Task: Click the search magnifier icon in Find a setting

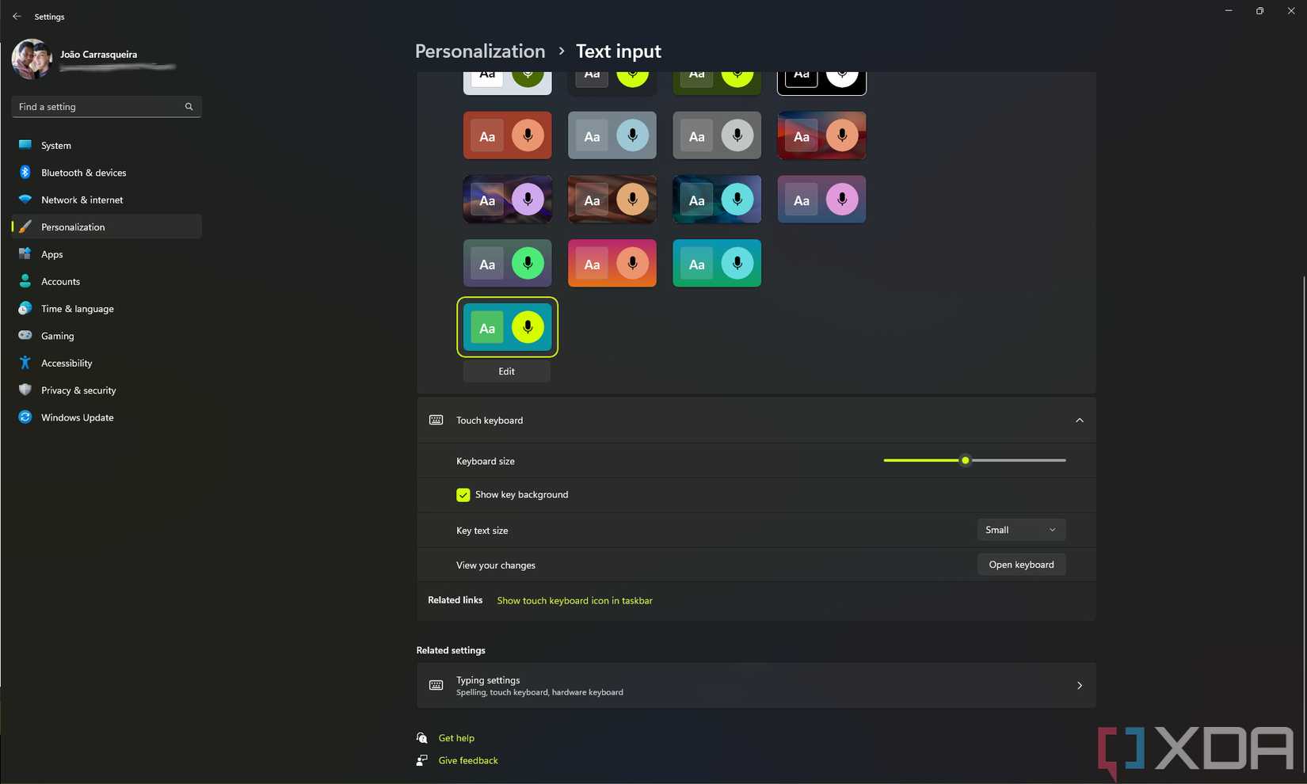Action: pyautogui.click(x=189, y=107)
